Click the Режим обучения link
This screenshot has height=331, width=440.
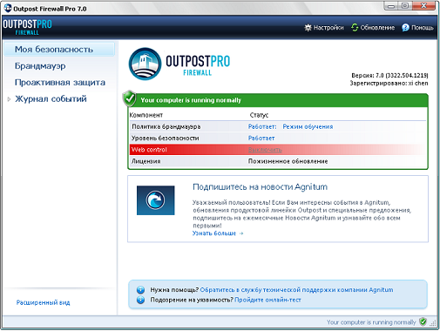click(x=308, y=126)
